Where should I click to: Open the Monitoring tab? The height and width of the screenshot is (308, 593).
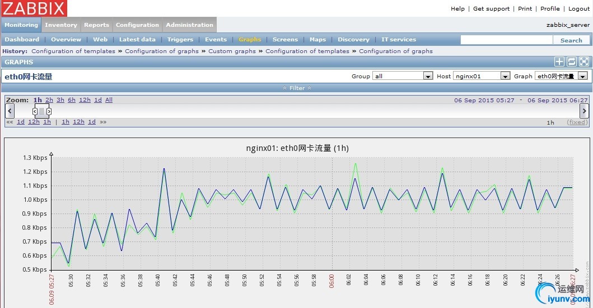21,25
